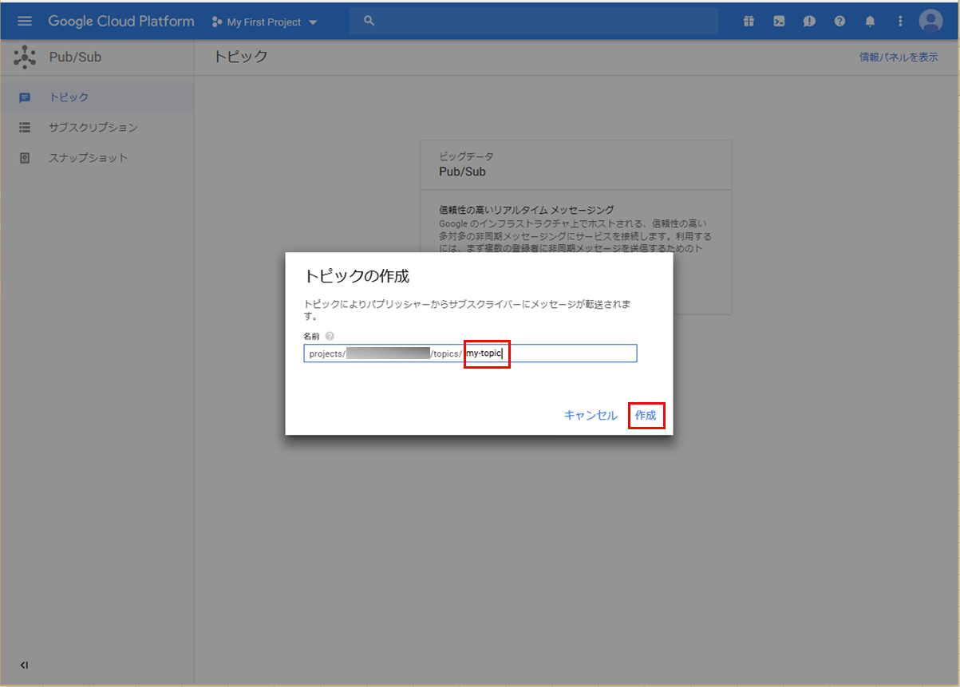Focus the top search bar

(533, 22)
